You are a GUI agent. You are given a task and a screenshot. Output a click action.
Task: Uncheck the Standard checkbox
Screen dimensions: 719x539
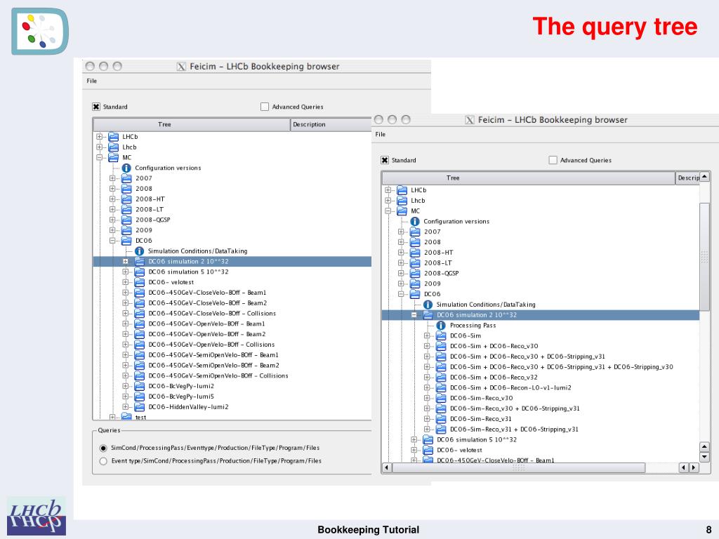pos(95,107)
